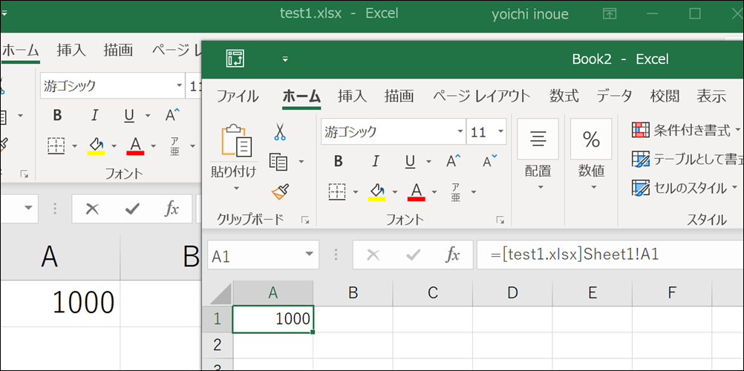Click Insert Function fx in Book2
This screenshot has width=744, height=371.
click(x=453, y=255)
